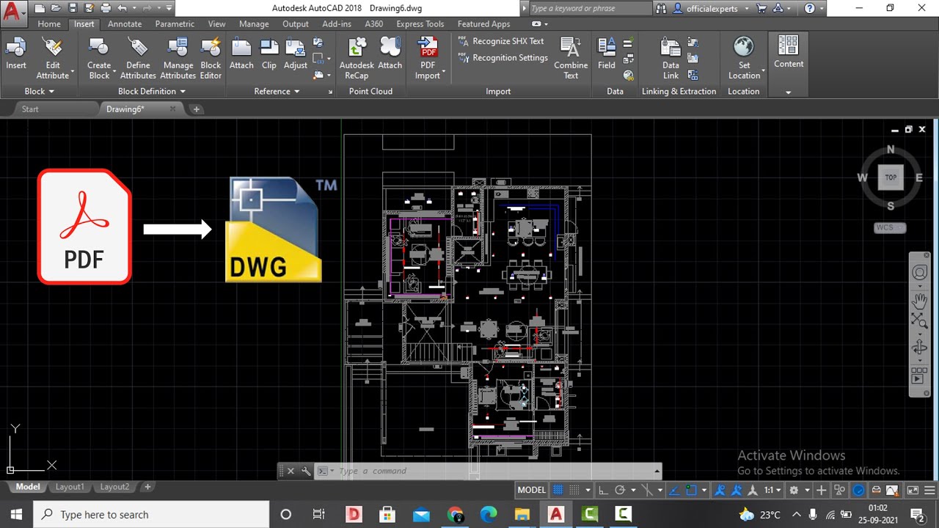Open the Pan tool in navigation bar
This screenshot has height=528, width=939.
point(919,300)
